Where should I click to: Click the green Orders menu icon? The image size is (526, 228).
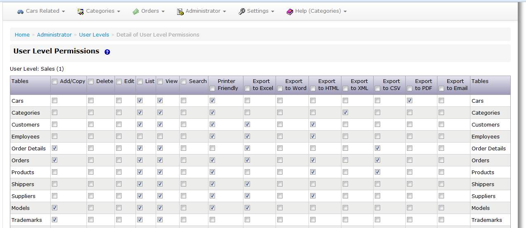136,12
